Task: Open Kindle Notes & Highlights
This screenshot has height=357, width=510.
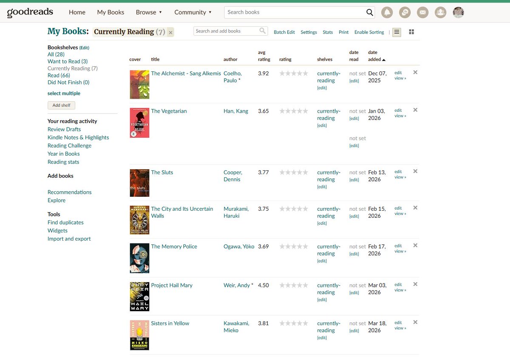Action: pyautogui.click(x=78, y=137)
